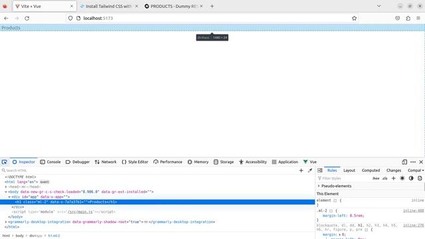The image size is (425, 239).
Task: Reload the current page
Action: 27,18
